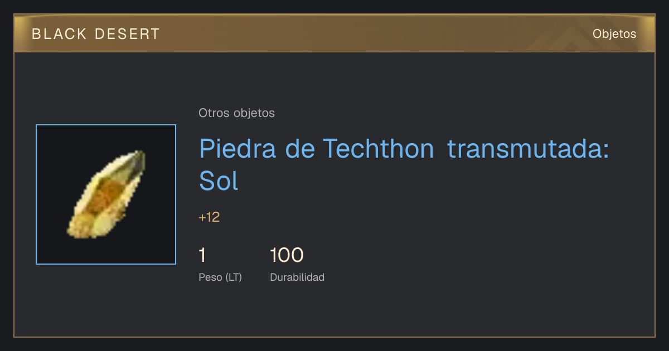Click the durability value 100
The image size is (669, 351).
[287, 255]
